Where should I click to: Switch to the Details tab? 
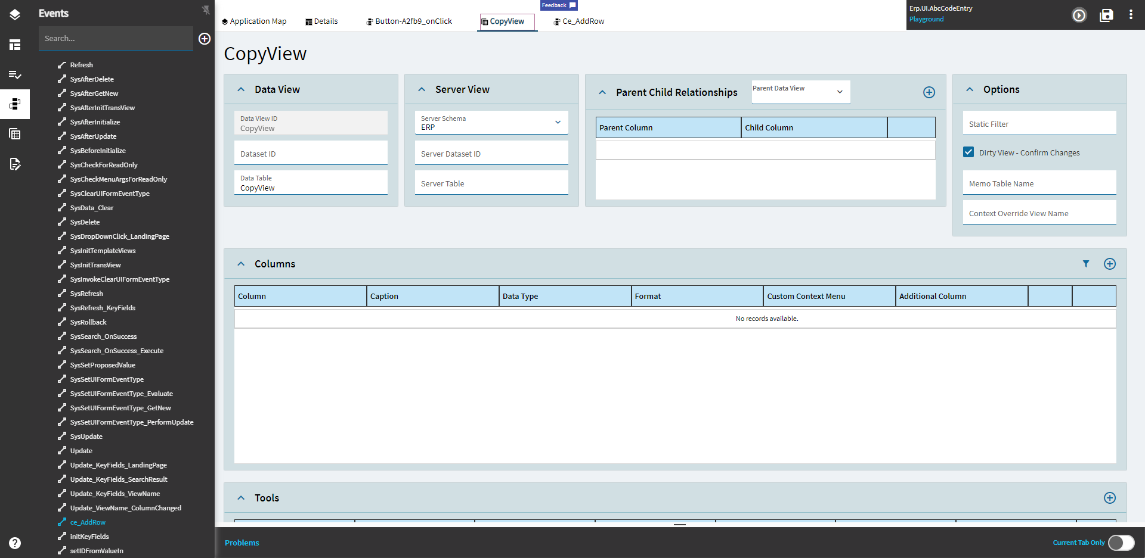pos(321,21)
